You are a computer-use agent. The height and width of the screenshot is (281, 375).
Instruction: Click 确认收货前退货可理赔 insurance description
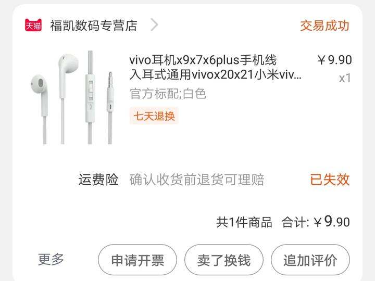click(x=197, y=180)
